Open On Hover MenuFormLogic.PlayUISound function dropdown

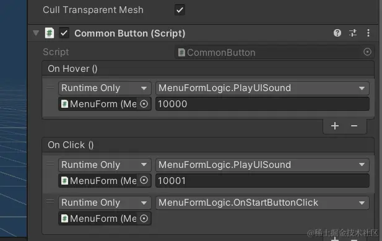tap(263, 88)
